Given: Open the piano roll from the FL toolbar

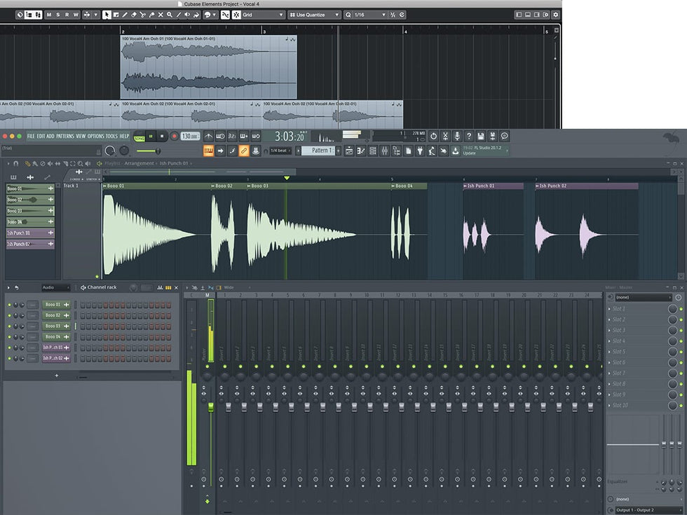Looking at the screenshot, I should pyautogui.click(x=361, y=151).
